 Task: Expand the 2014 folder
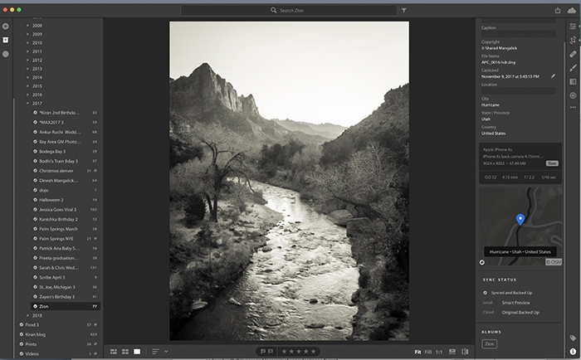(x=27, y=77)
